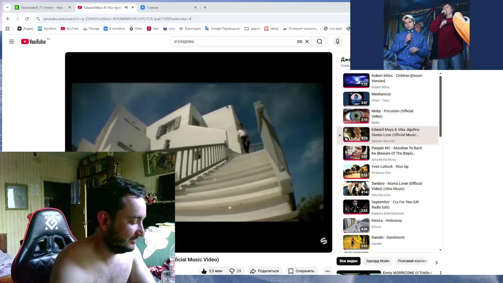
Task: Open the Chrome apps grid shortcut
Action: tap(7, 28)
